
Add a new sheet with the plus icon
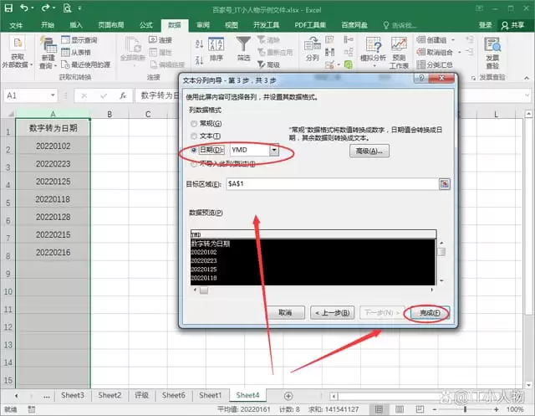(x=288, y=396)
